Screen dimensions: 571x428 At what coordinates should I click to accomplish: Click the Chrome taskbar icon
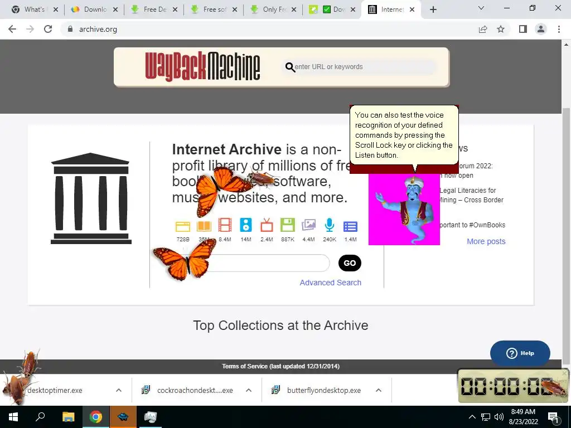[x=96, y=417]
